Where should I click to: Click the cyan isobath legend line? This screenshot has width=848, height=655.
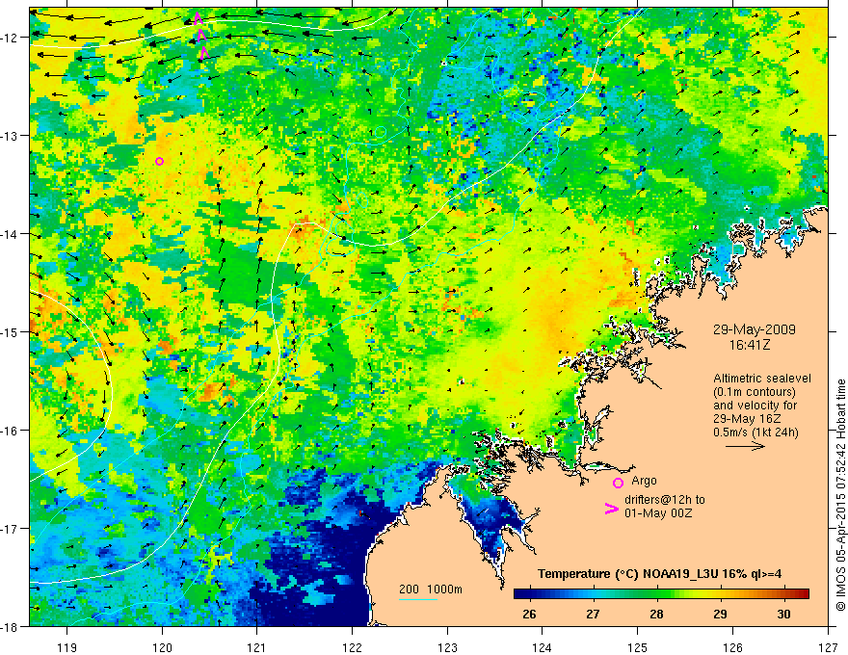coord(418,599)
